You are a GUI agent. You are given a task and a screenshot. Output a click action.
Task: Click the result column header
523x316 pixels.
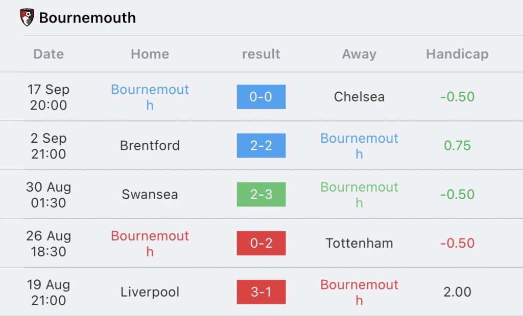[261, 54]
